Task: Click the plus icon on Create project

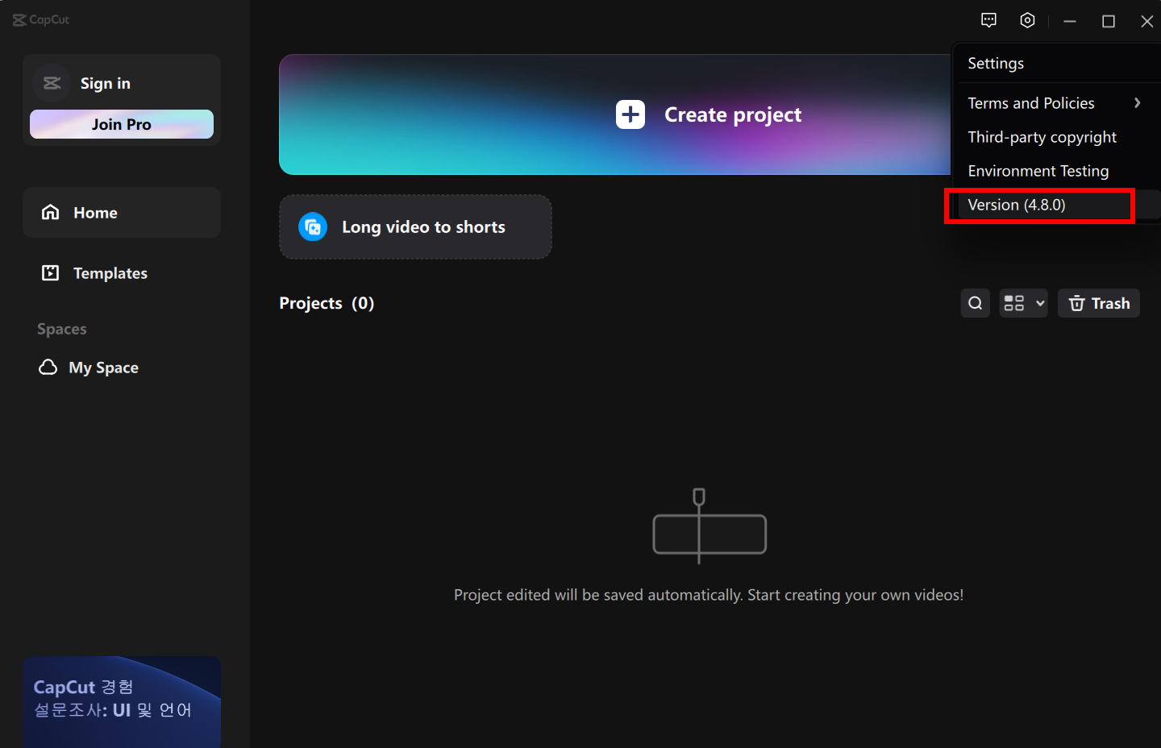Action: (630, 114)
